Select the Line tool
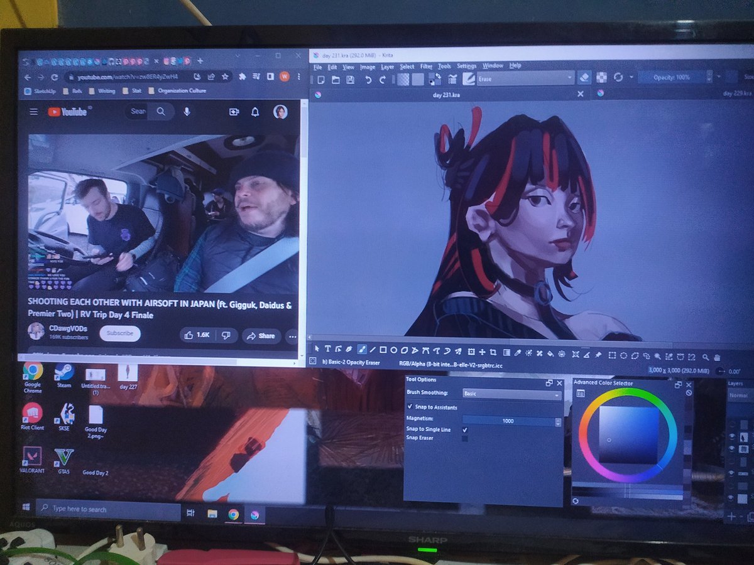Viewport: 754px width, 565px height. [x=372, y=350]
